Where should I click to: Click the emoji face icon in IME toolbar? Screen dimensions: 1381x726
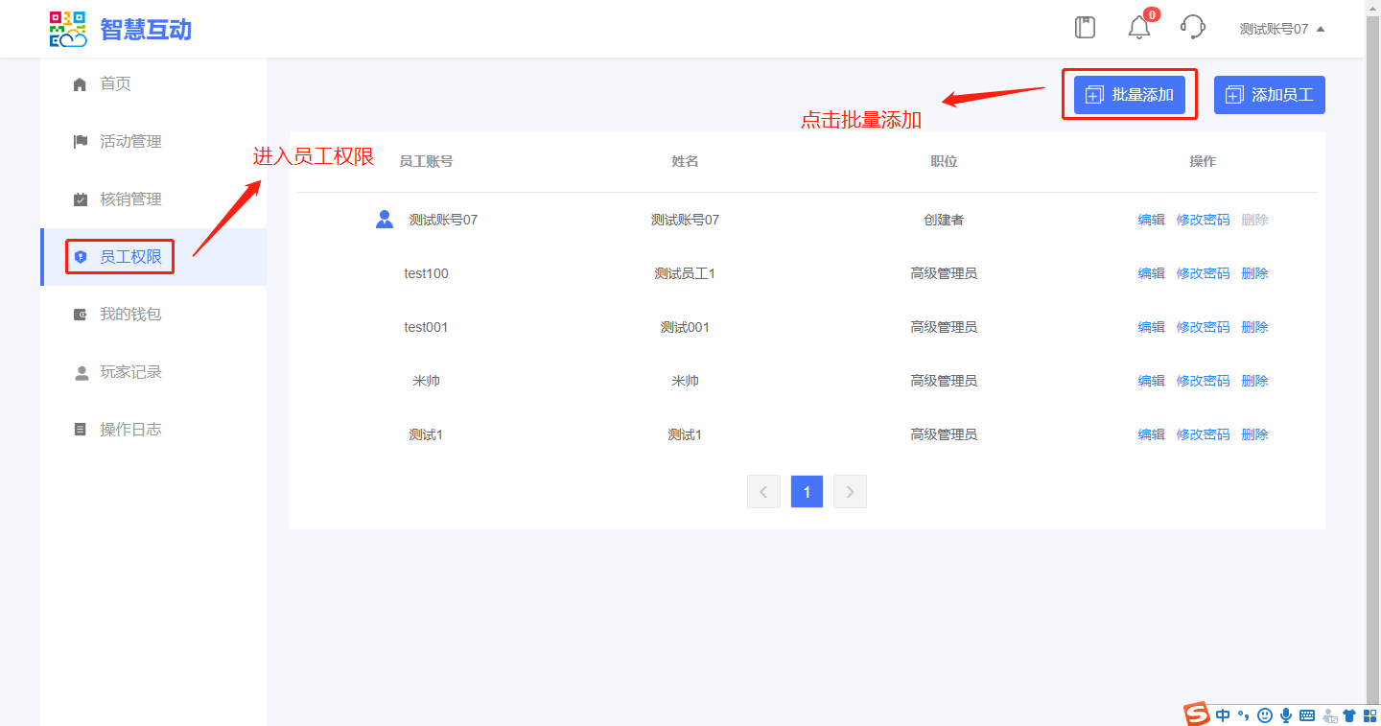pyautogui.click(x=1264, y=715)
